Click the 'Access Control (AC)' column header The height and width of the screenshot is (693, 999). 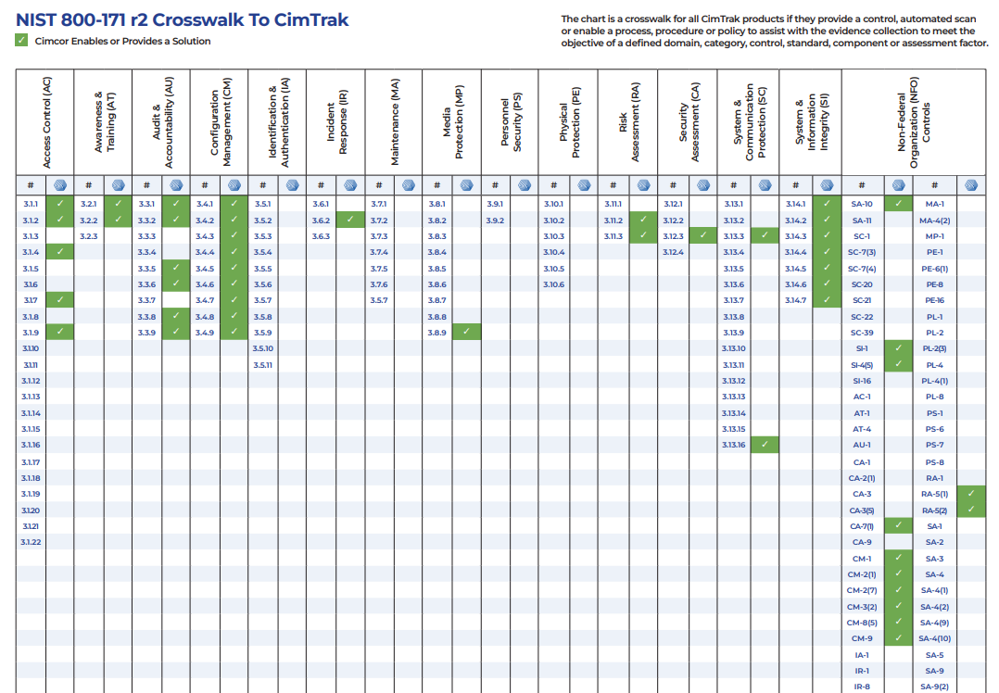click(45, 122)
